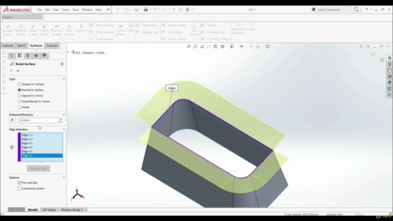Expand the flyout design tree arrow
Screen dimensions: 393x221
coord(68,52)
